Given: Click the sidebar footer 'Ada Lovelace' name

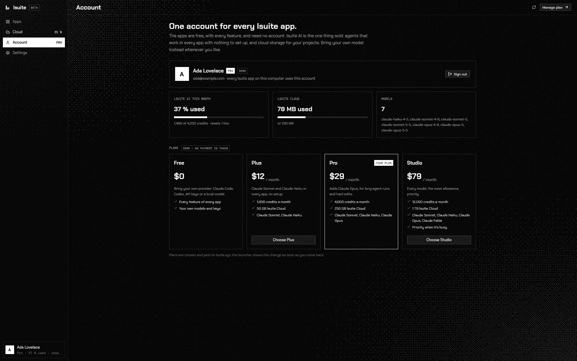Looking at the screenshot, I should (x=28, y=347).
